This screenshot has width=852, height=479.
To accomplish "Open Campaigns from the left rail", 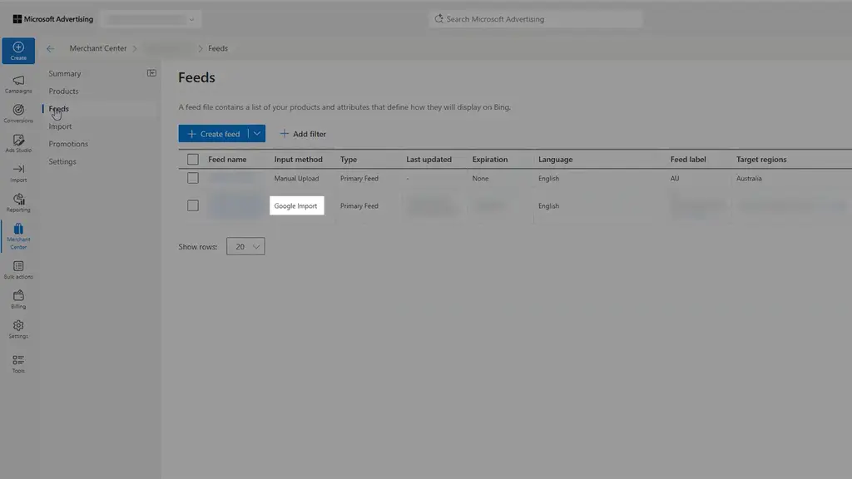I will (x=18, y=84).
